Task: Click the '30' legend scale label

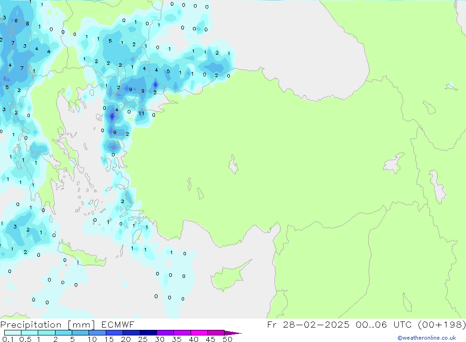Action: click(159, 339)
